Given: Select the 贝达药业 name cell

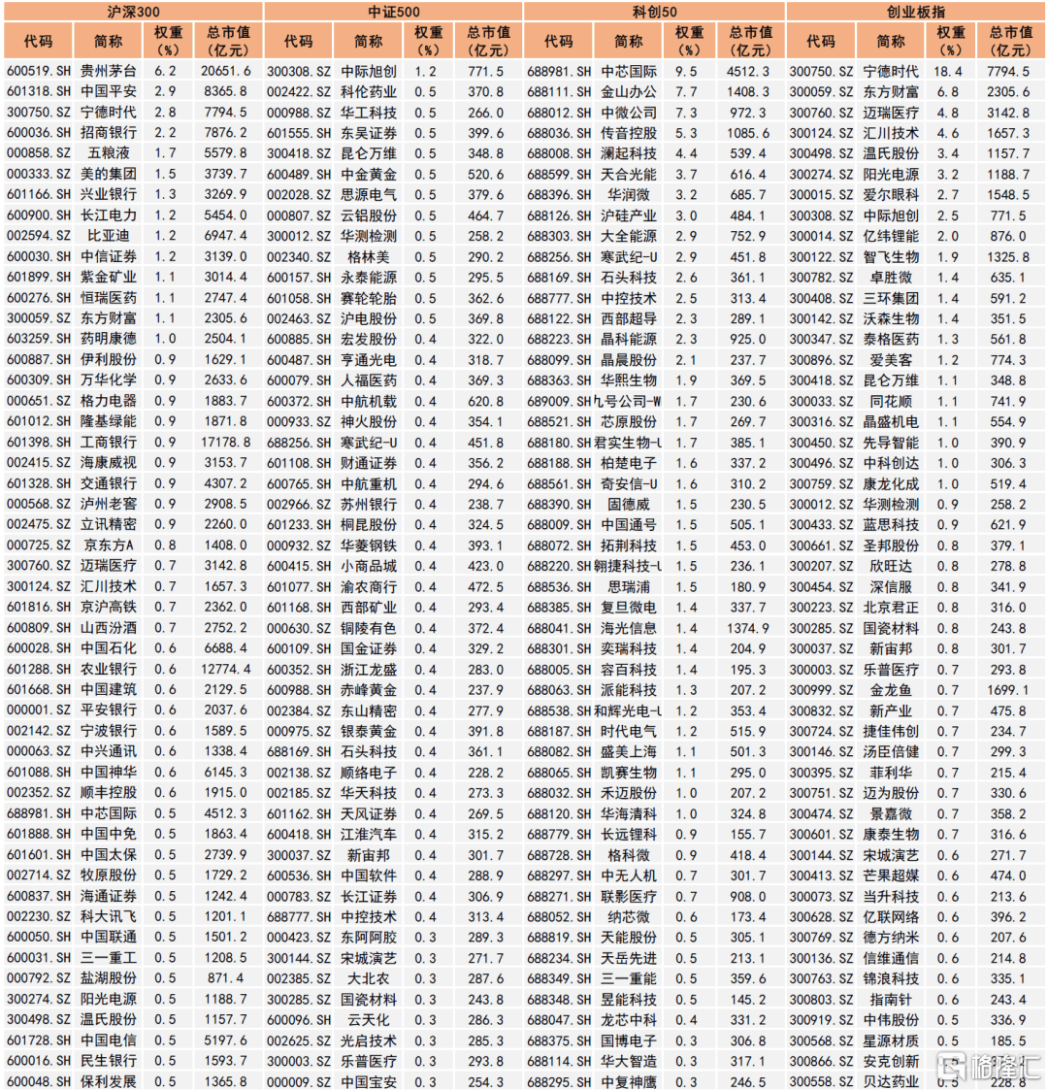Looking at the screenshot, I should [x=891, y=1081].
